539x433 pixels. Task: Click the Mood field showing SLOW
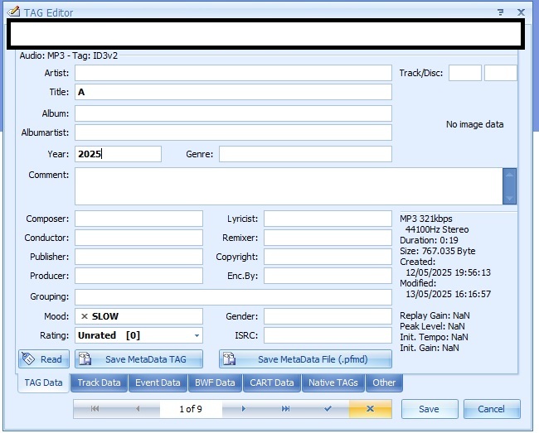click(x=138, y=316)
